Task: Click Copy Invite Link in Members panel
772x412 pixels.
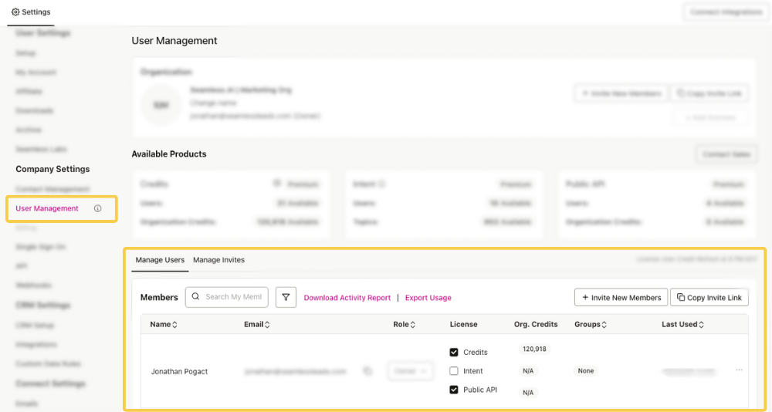Action: 709,297
